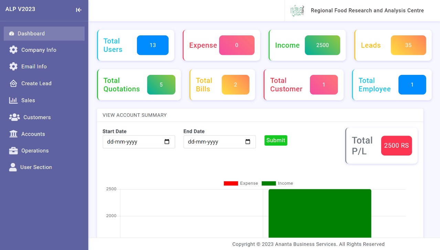Click the User Section person icon
The height and width of the screenshot is (250, 440).
point(13,167)
